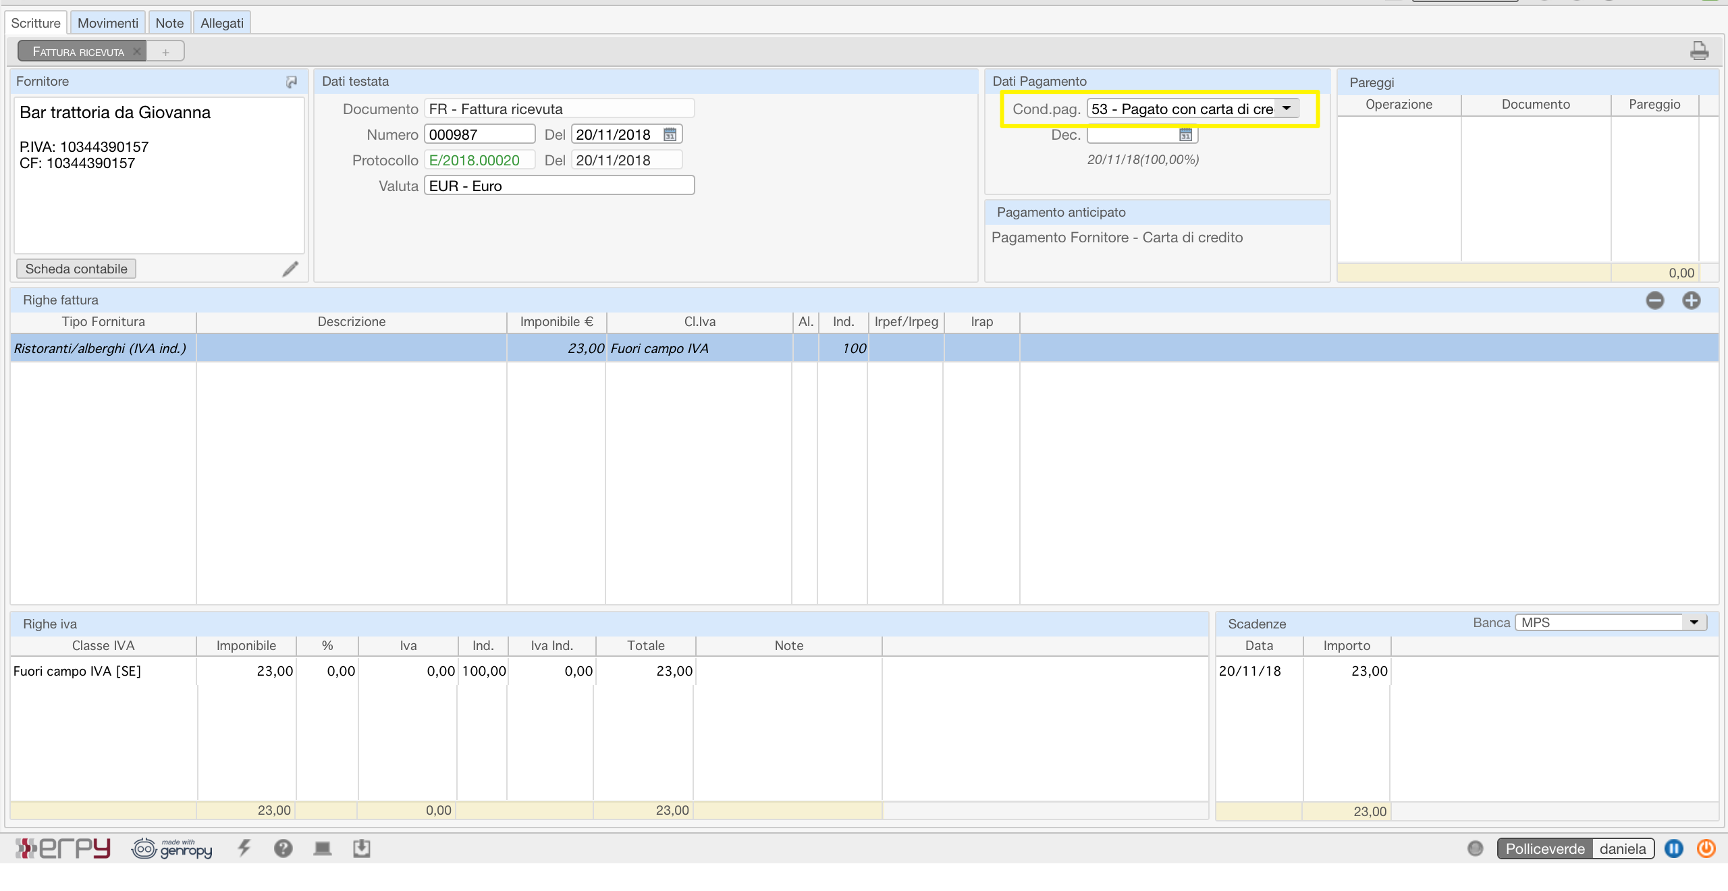1728x891 pixels.
Task: Click the Ind. 100,00 cell in Righe iva
Action: (x=483, y=671)
